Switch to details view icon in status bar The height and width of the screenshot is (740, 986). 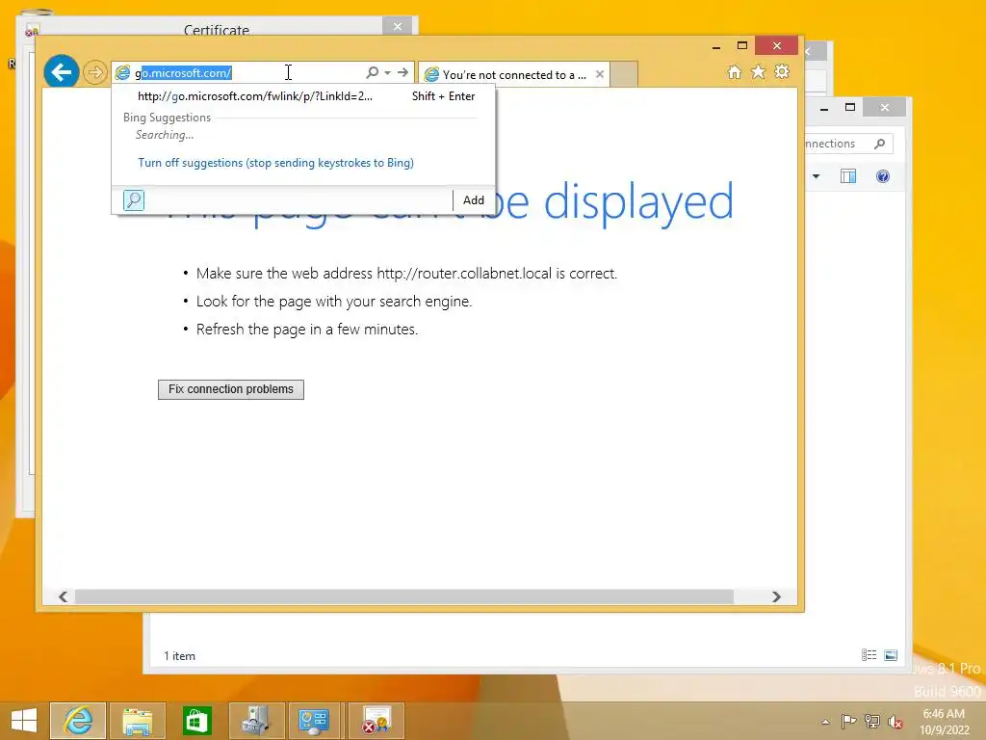[x=869, y=655]
